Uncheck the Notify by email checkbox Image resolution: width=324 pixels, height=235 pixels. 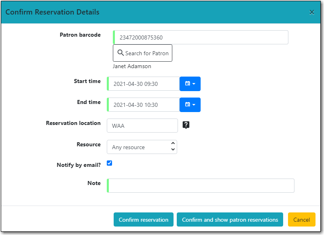coord(109,163)
